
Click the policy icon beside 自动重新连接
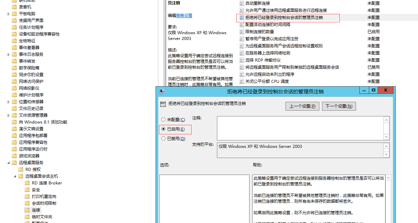(242, 3)
